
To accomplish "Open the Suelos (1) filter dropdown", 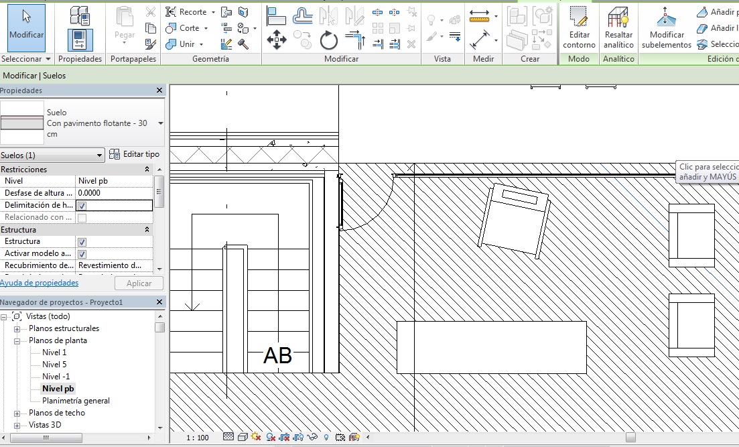I will coord(99,155).
